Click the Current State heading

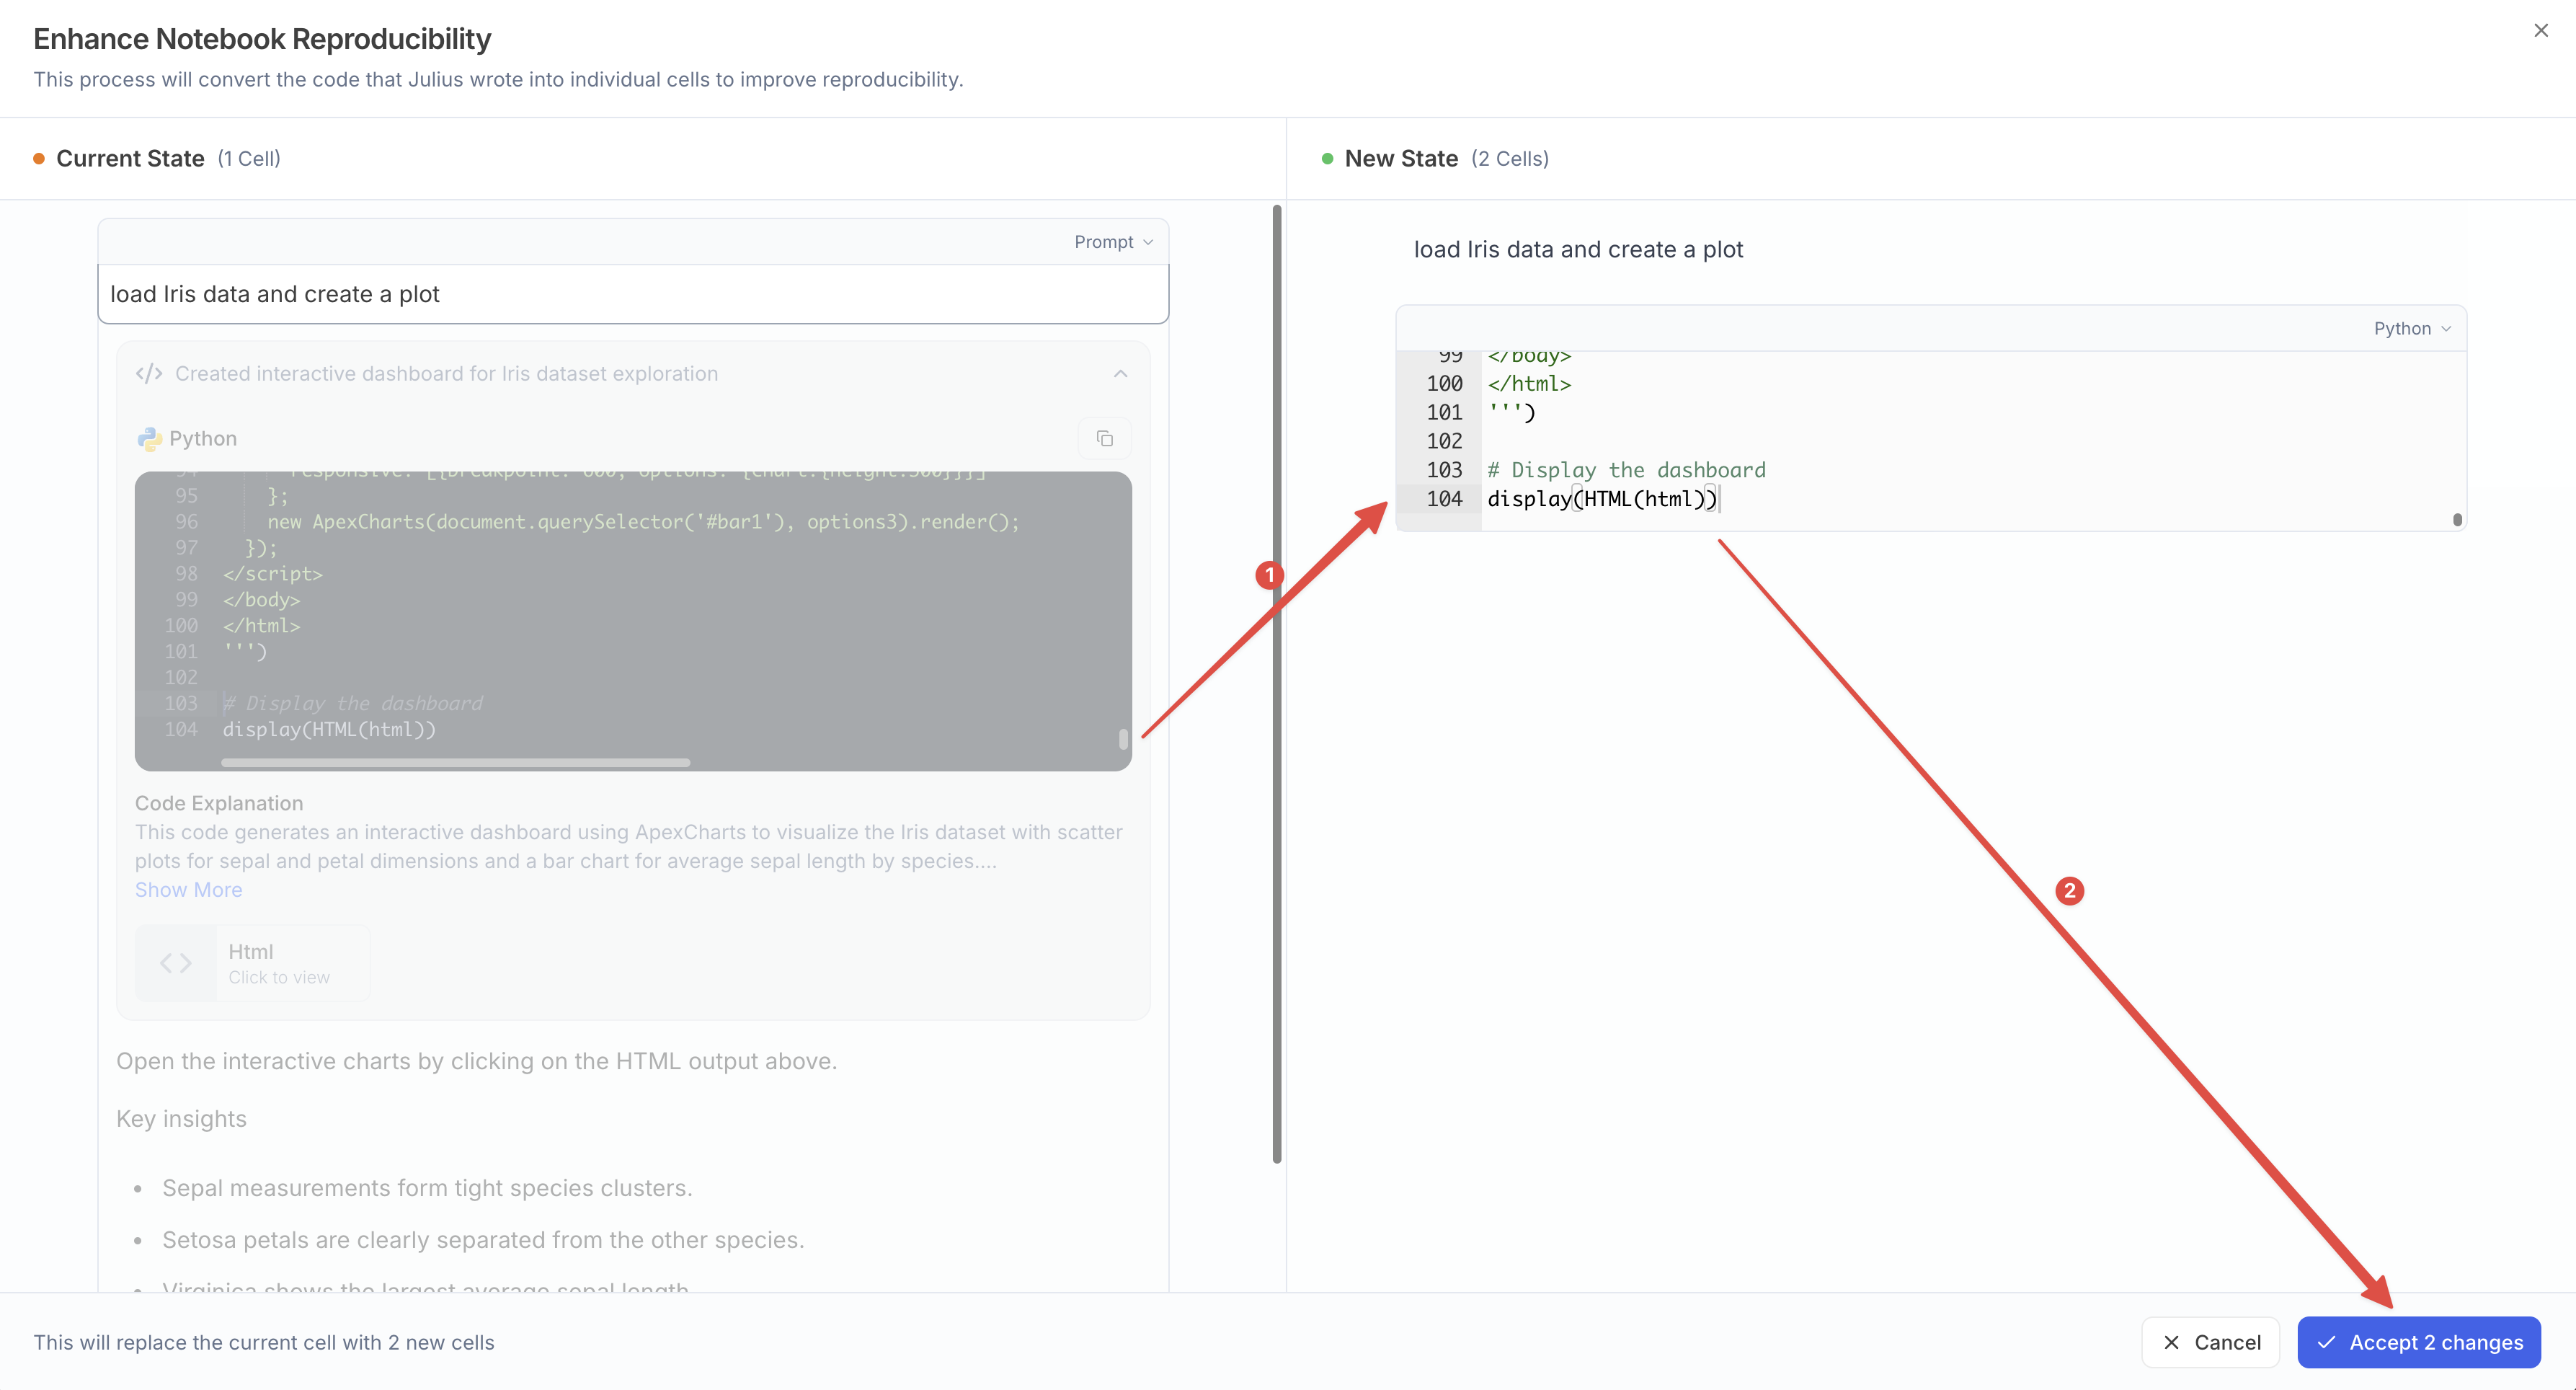pos(130,159)
